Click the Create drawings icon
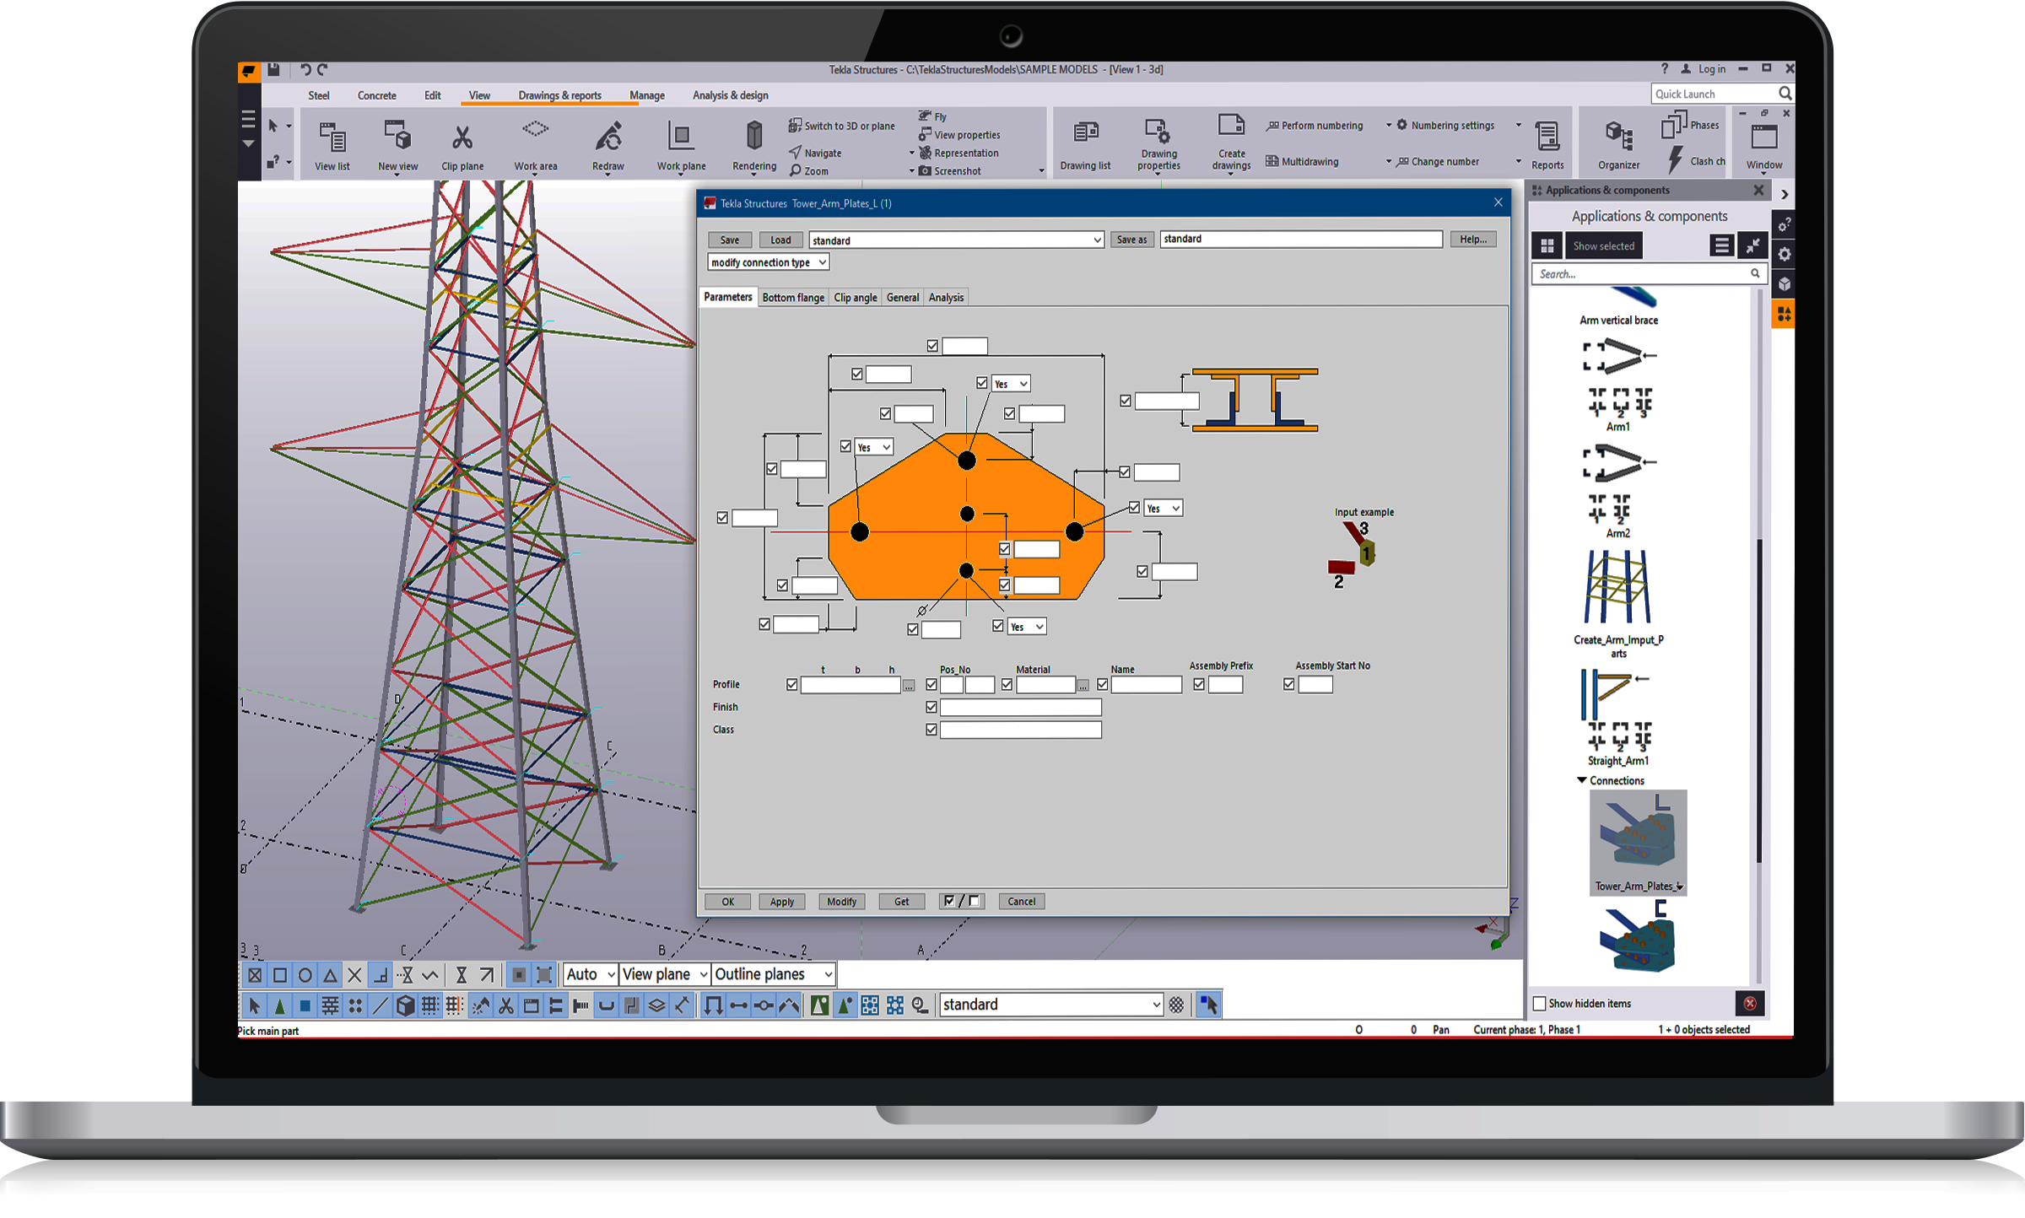The width and height of the screenshot is (2025, 1218). (1231, 127)
